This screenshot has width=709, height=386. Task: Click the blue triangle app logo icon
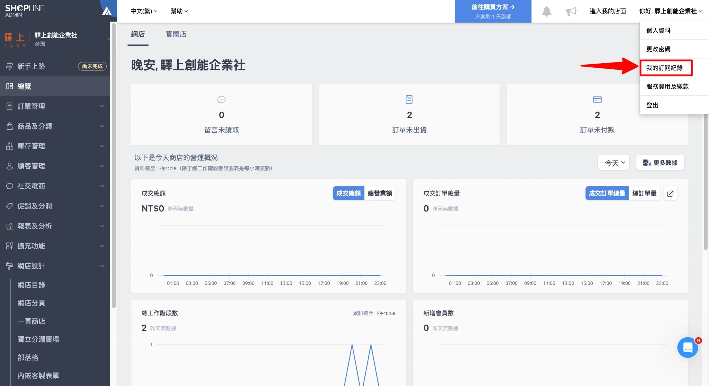pyautogui.click(x=107, y=11)
